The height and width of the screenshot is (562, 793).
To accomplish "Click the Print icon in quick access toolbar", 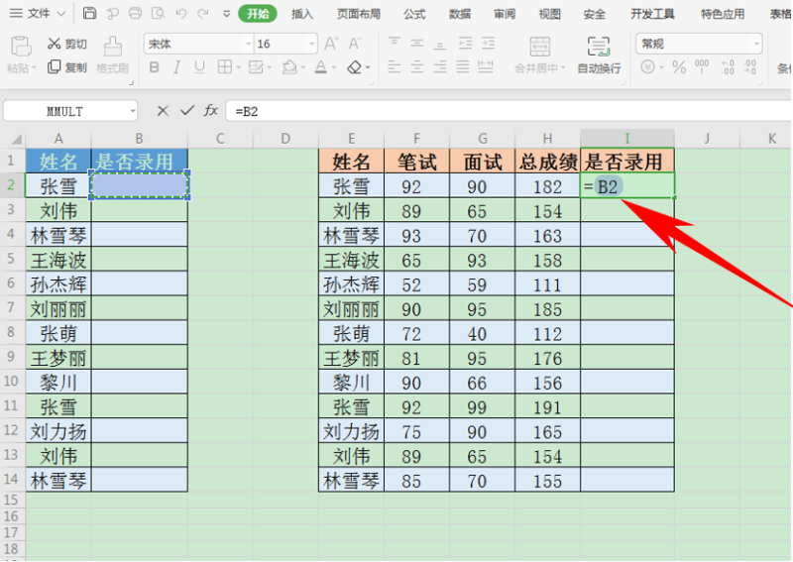I will (x=134, y=14).
